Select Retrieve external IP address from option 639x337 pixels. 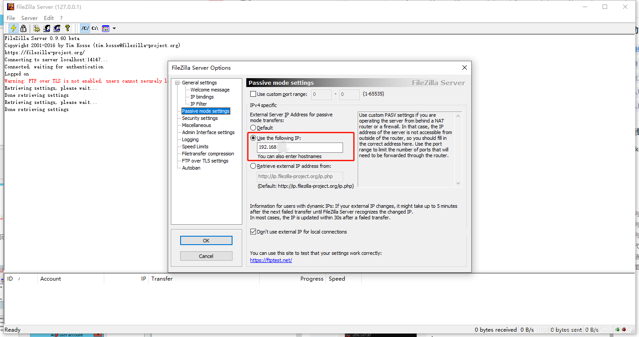coord(253,166)
